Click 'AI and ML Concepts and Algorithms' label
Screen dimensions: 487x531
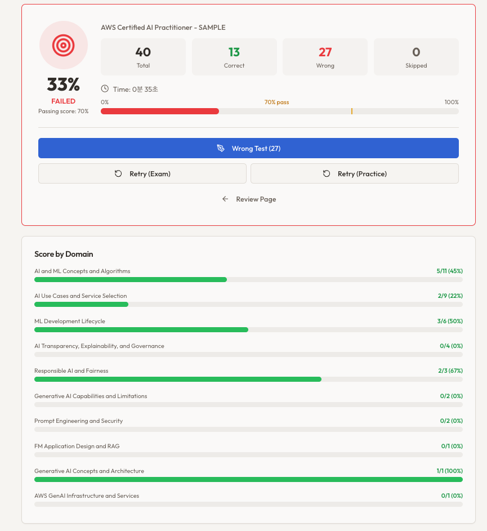click(82, 271)
